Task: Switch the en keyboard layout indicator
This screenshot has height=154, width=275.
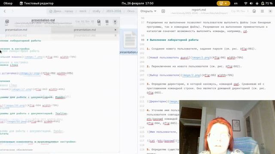Action: (236, 3)
